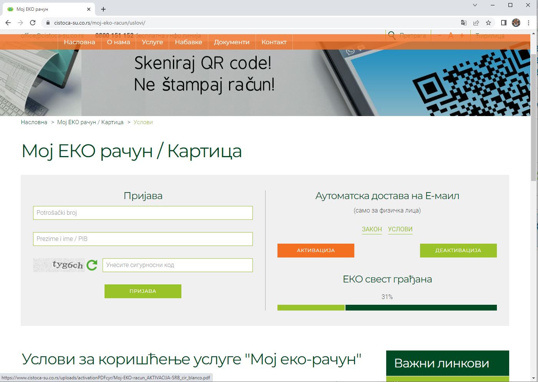The width and height of the screenshot is (538, 382).
Task: Focus the Potrošački broj input field
Action: click(143, 213)
